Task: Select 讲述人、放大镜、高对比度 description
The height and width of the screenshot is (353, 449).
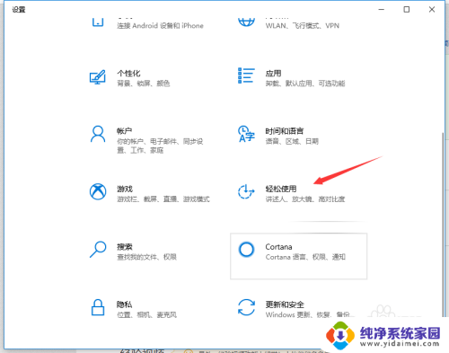Action: pyautogui.click(x=305, y=199)
